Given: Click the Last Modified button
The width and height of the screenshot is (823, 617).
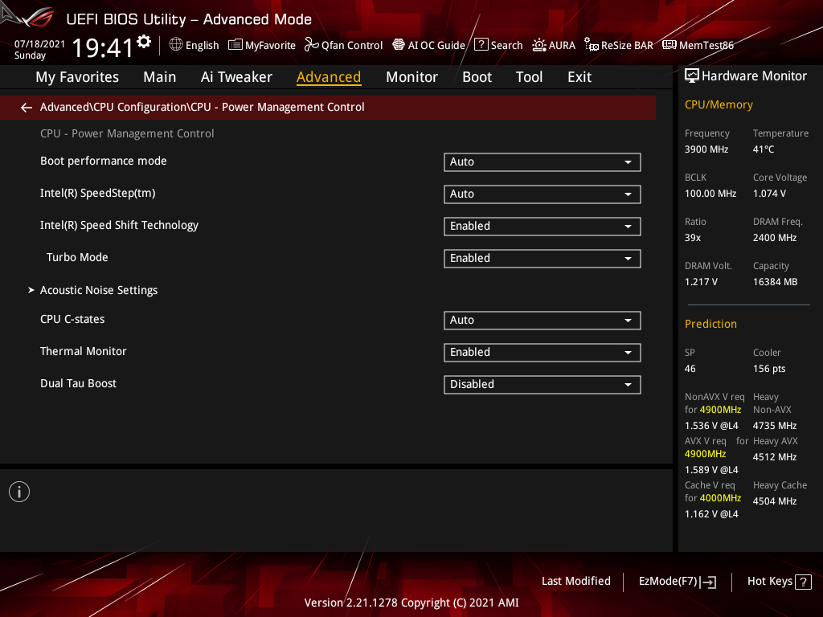Looking at the screenshot, I should point(575,581).
